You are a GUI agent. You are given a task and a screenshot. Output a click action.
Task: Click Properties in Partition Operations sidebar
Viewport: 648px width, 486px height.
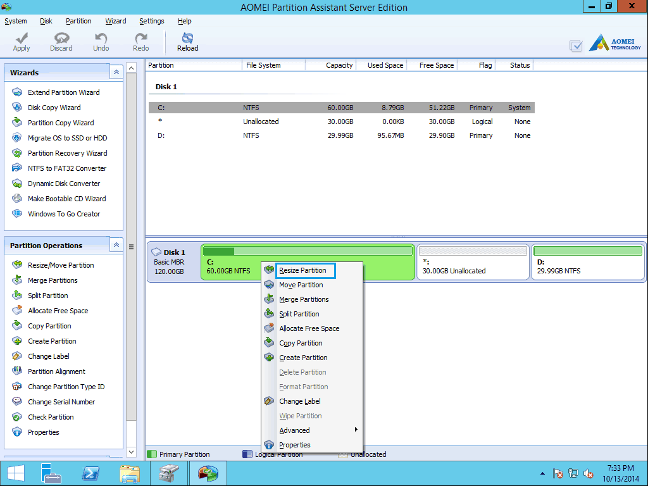44,432
